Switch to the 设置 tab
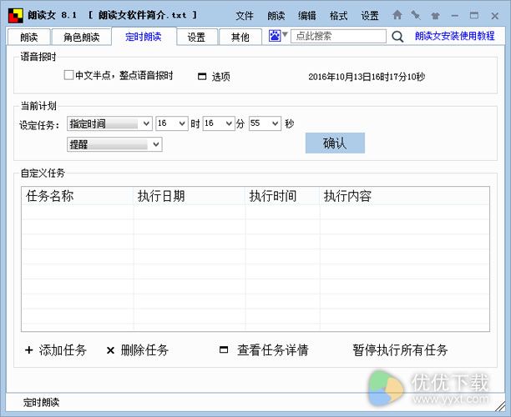Screen dimensions: 511x417 (x=196, y=37)
